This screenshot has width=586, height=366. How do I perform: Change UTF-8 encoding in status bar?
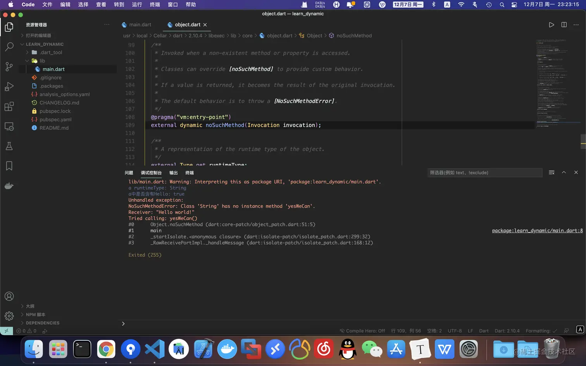click(x=455, y=331)
